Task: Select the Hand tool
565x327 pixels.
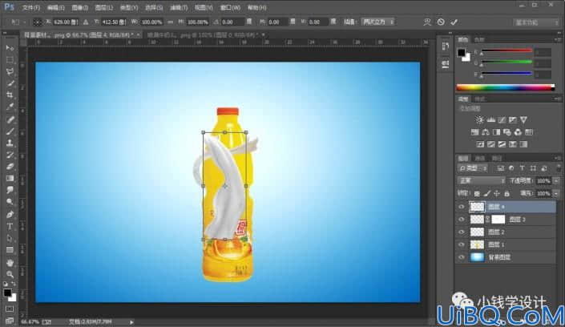Action: tap(10, 262)
